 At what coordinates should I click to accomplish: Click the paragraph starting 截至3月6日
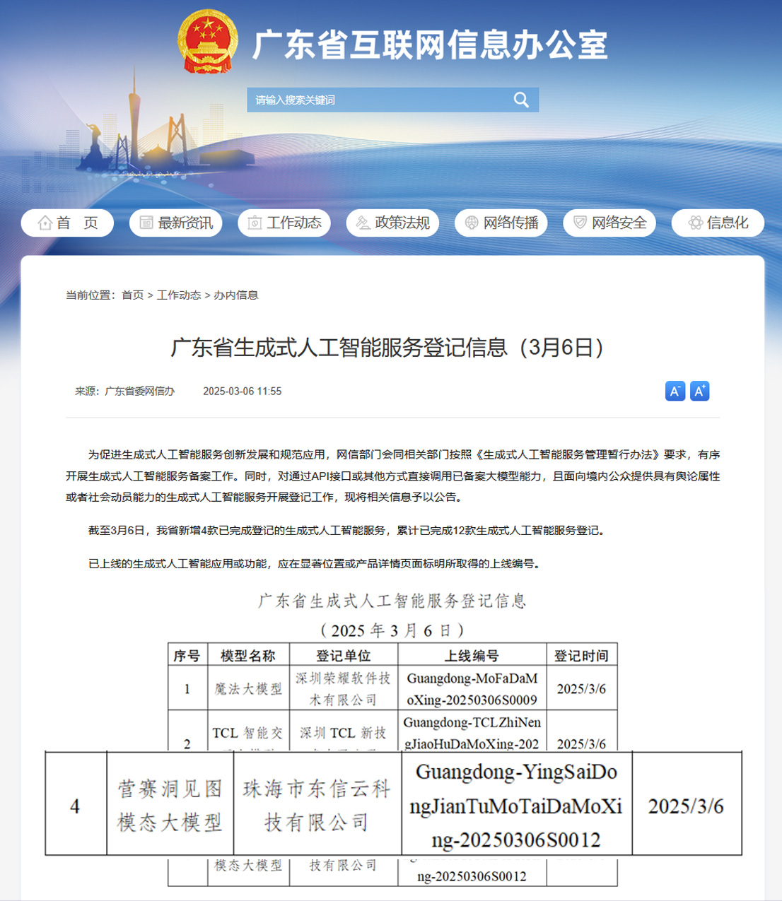(x=347, y=530)
